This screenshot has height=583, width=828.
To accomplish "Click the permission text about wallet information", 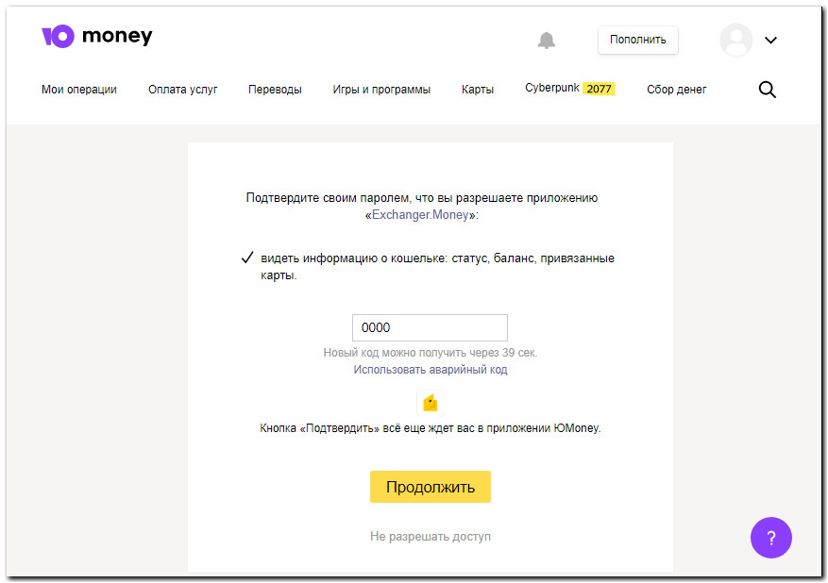I will pos(437,266).
